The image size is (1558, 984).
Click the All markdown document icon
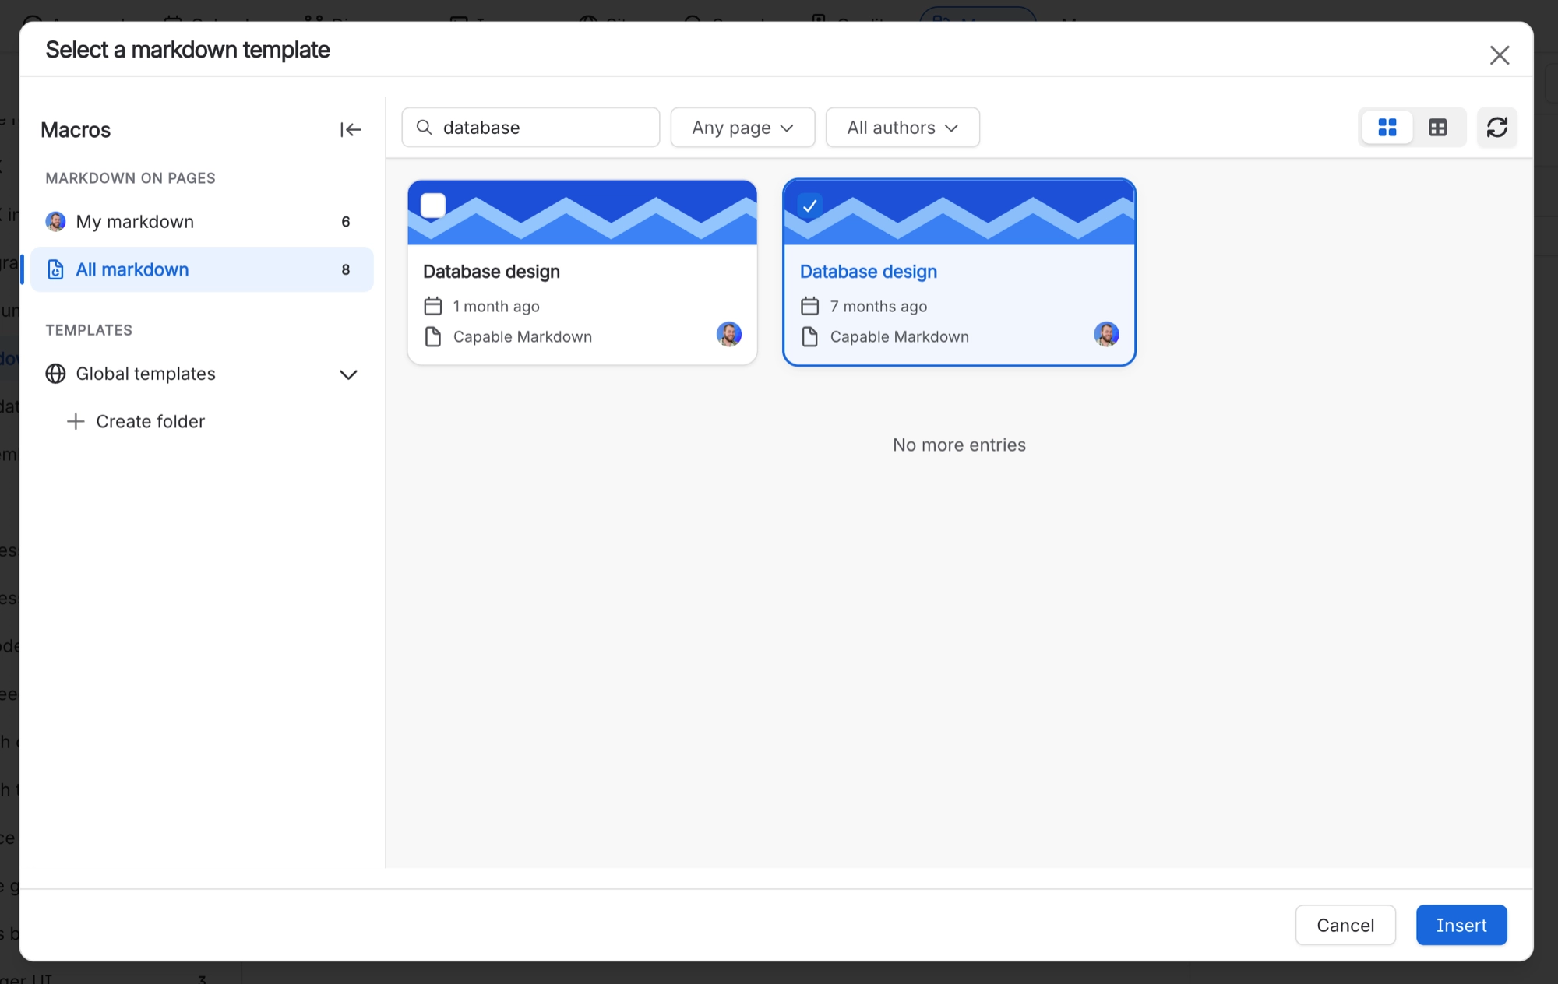(x=55, y=269)
